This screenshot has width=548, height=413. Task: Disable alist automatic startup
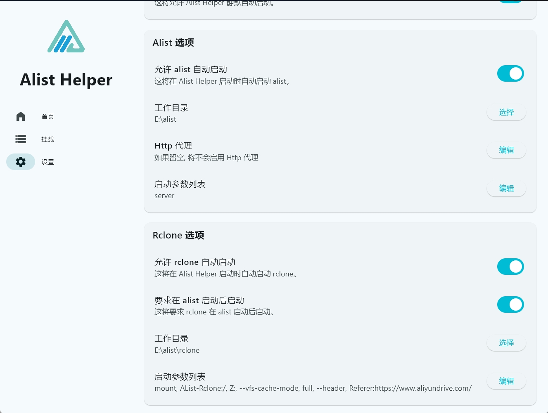click(510, 73)
